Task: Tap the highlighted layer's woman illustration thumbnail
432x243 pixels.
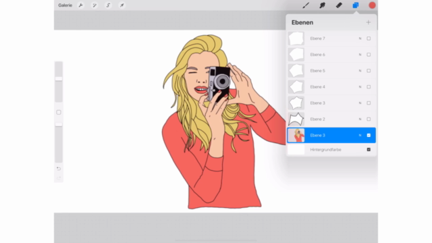Action: 296,135
